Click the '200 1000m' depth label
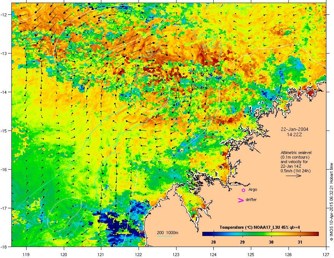334x258 pixels. click(x=167, y=233)
